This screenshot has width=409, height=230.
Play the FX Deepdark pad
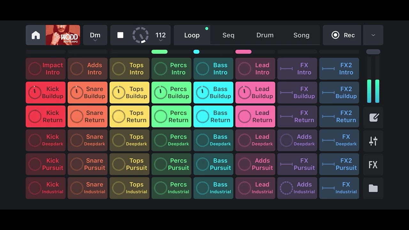[x=339, y=140]
